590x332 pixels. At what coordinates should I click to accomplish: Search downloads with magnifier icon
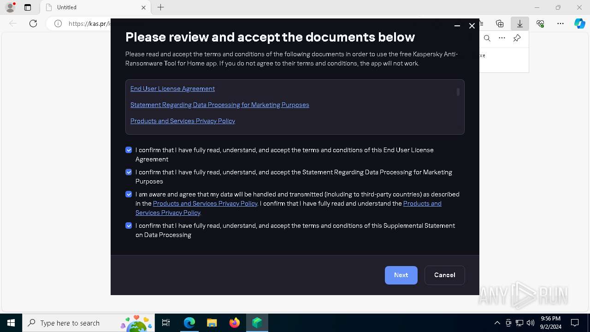(x=487, y=38)
